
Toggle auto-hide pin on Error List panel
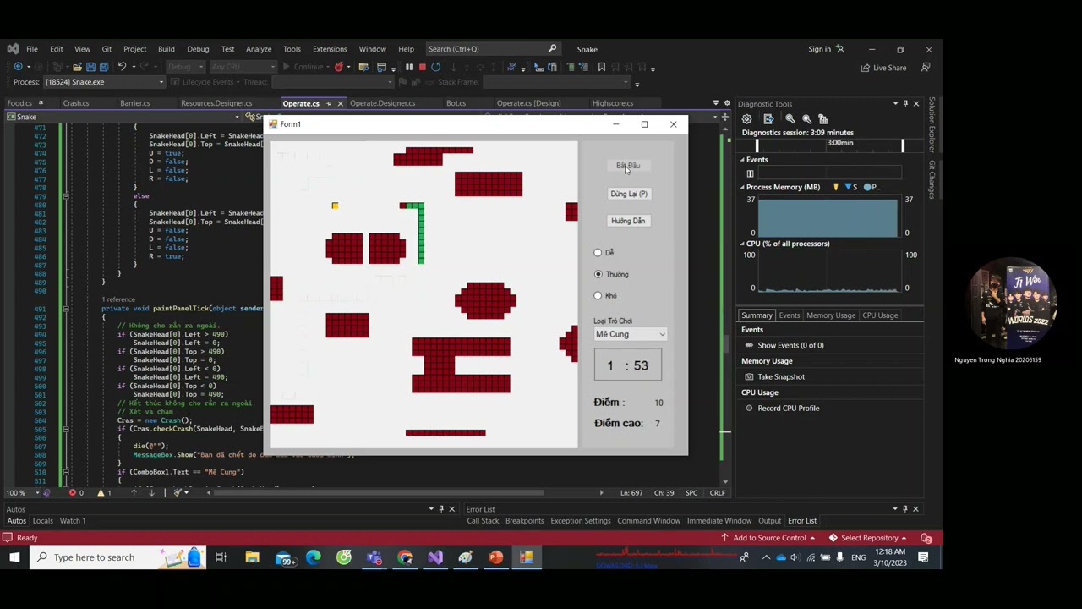905,509
